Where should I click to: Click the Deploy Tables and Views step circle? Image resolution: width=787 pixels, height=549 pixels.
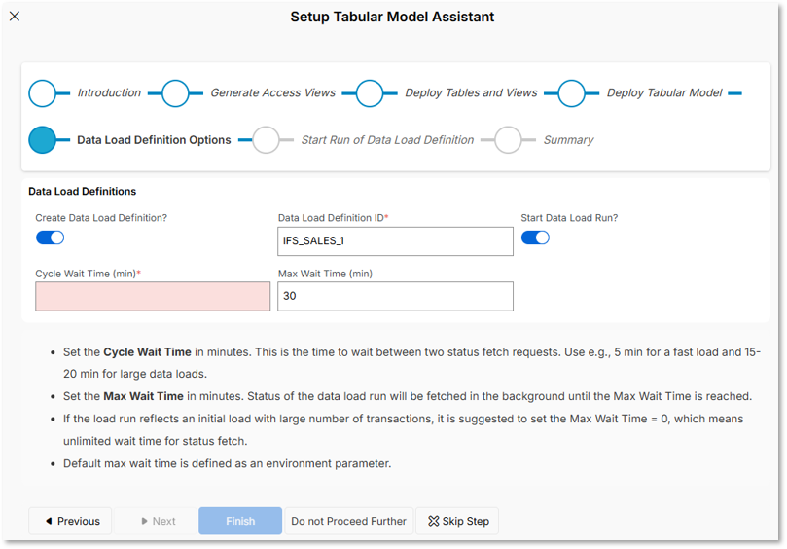pos(370,93)
